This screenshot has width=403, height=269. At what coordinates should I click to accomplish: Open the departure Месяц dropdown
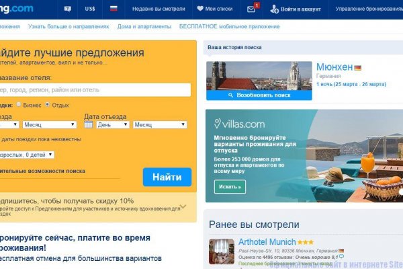[160, 124]
